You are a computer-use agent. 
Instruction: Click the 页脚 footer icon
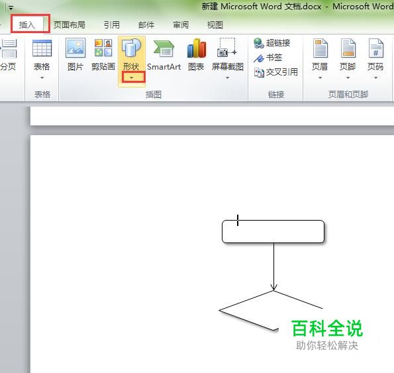tap(348, 48)
